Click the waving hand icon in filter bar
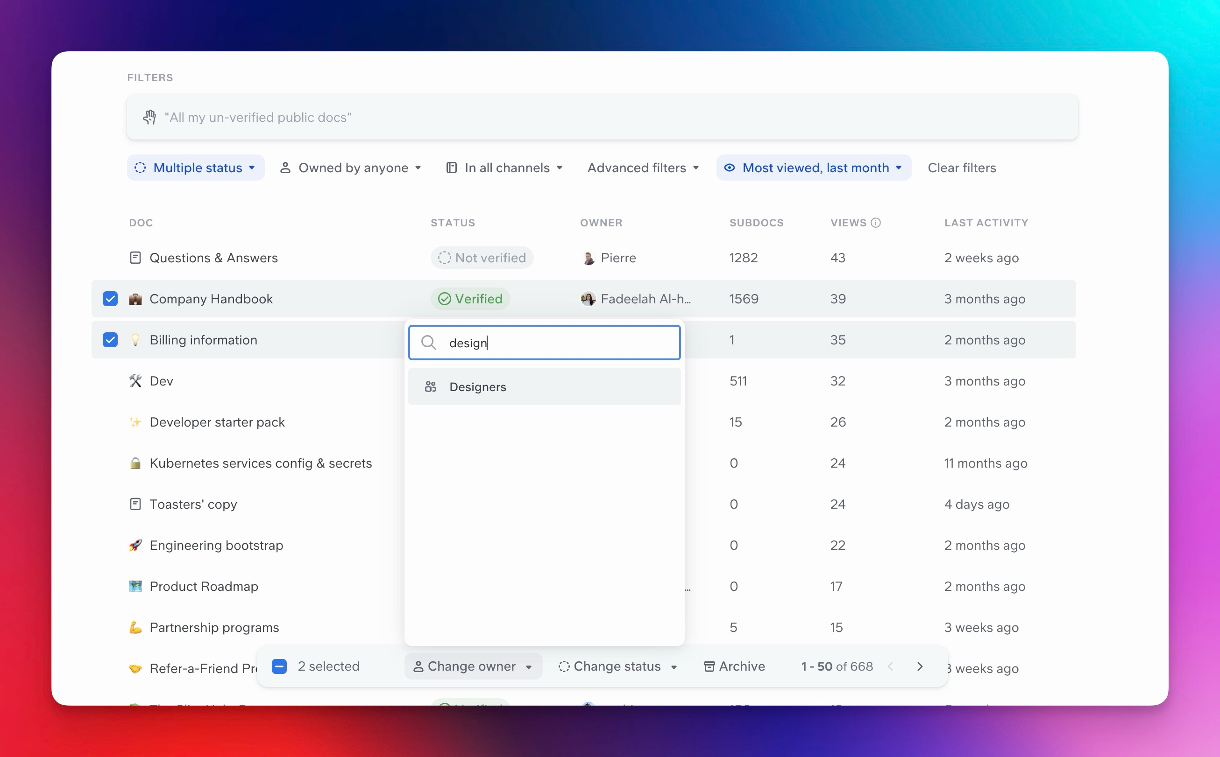1220x757 pixels. [x=149, y=117]
